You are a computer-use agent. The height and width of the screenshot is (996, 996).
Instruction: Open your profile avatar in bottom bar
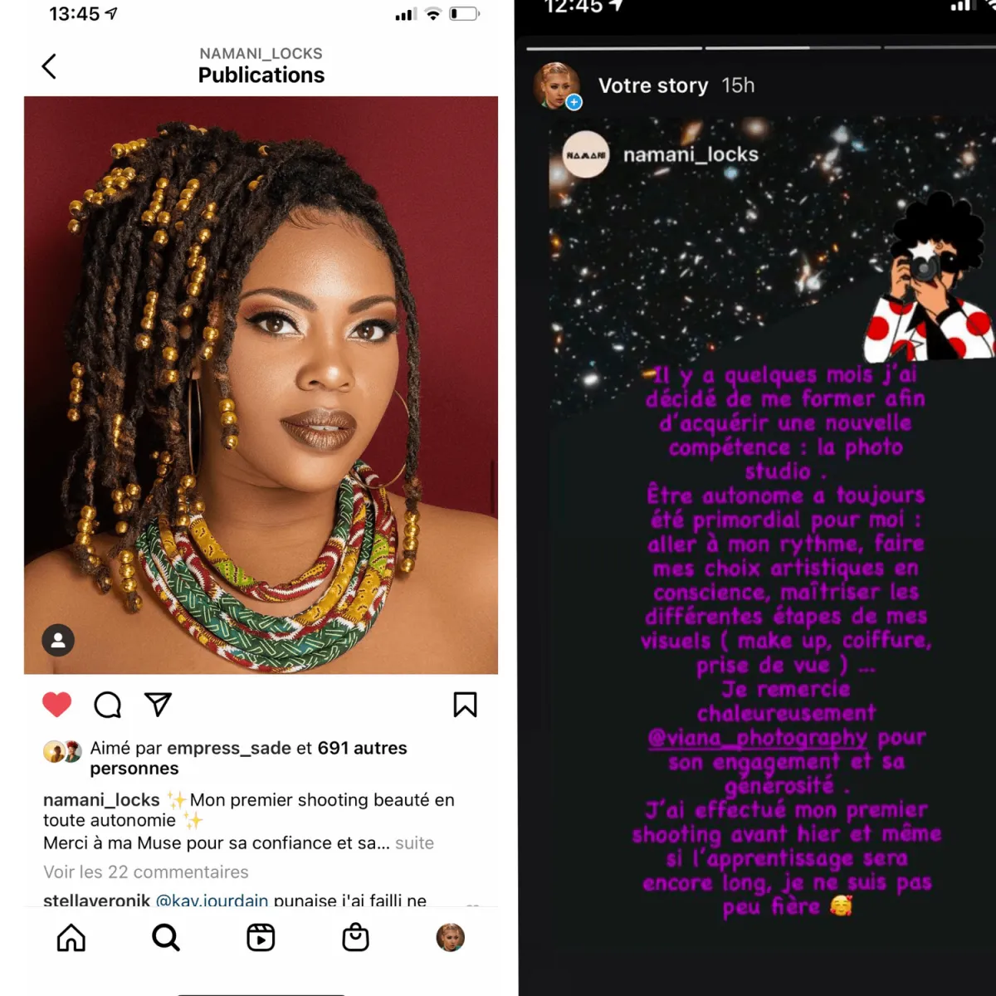pos(451,937)
